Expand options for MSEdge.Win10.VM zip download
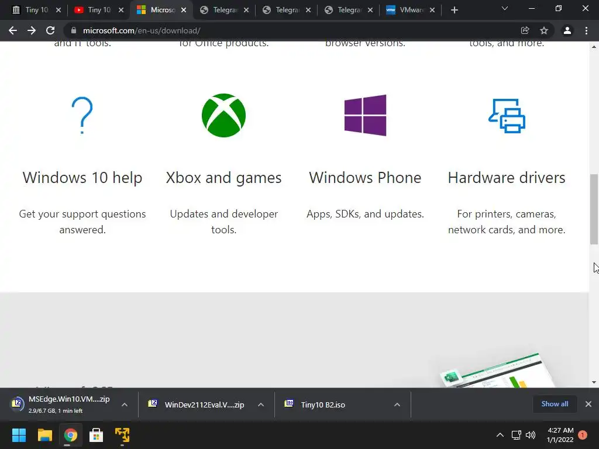This screenshot has width=599, height=449. (x=125, y=405)
